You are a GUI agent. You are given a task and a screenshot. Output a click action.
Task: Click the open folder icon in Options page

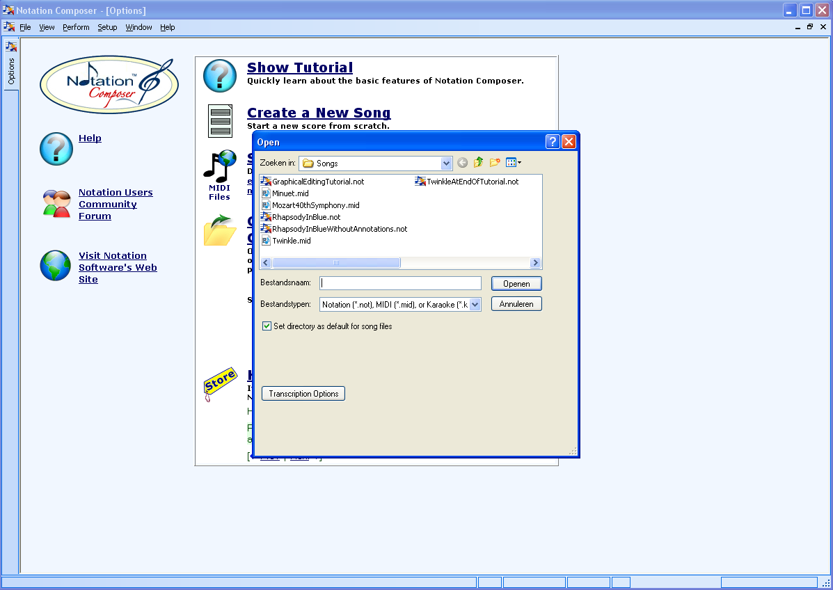(x=220, y=230)
